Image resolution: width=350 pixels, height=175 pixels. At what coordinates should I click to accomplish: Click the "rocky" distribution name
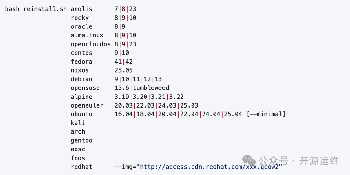point(80,18)
